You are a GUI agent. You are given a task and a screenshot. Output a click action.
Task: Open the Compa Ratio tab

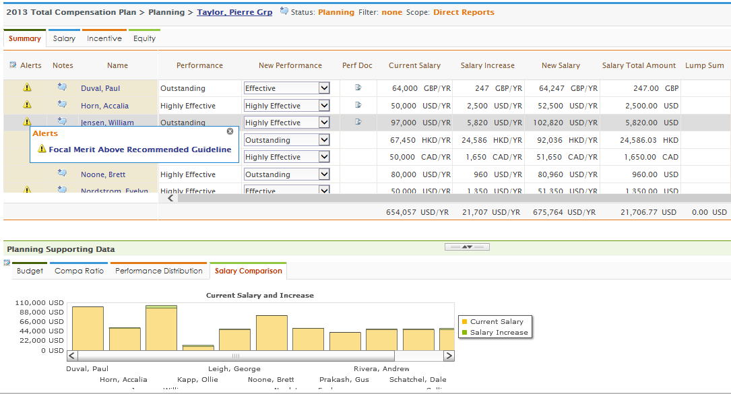(x=79, y=271)
